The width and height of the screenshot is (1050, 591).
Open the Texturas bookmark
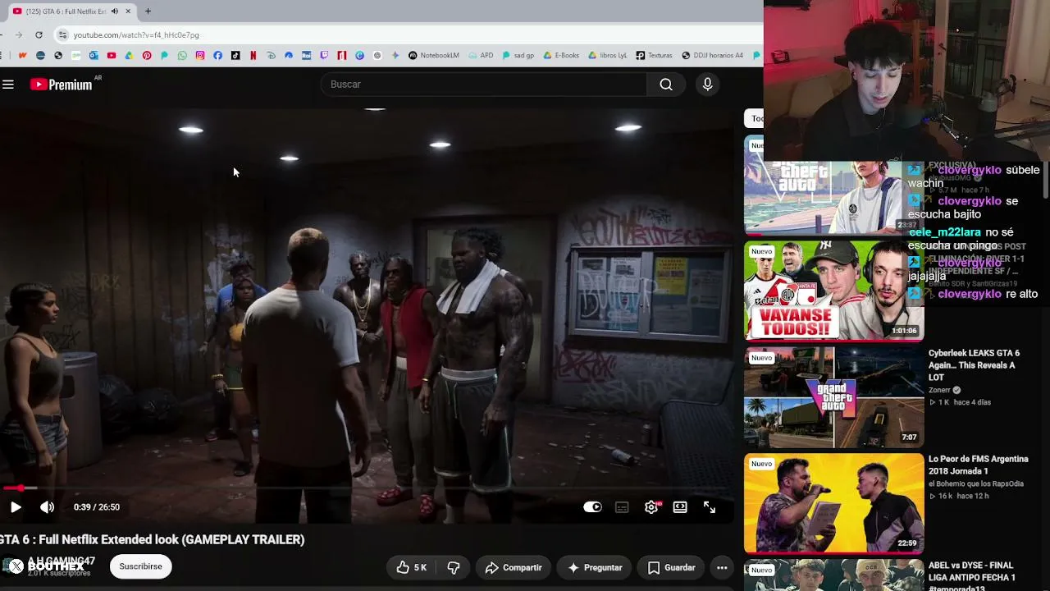tap(654, 56)
